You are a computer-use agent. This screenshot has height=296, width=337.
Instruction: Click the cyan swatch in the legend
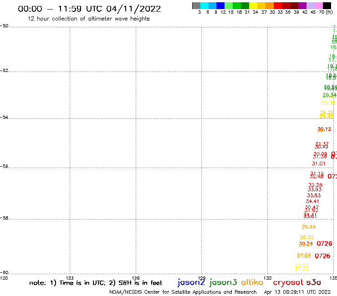(204, 5)
